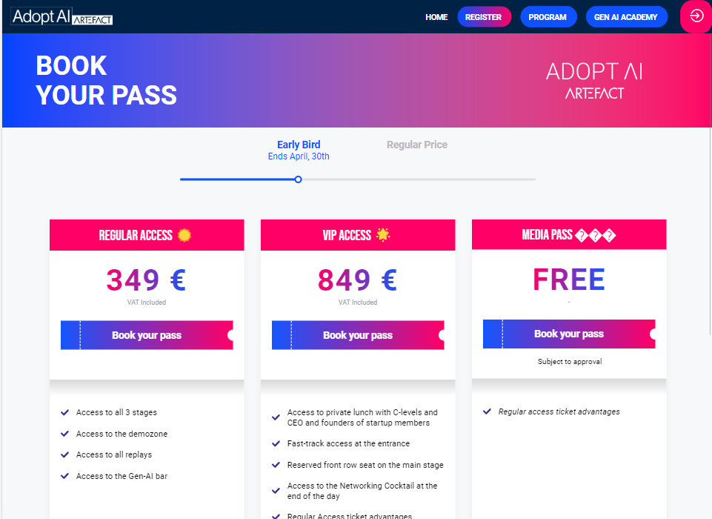Click checkmark next to Access to all 3 stages
Screen dimensions: 712x519
click(65, 413)
